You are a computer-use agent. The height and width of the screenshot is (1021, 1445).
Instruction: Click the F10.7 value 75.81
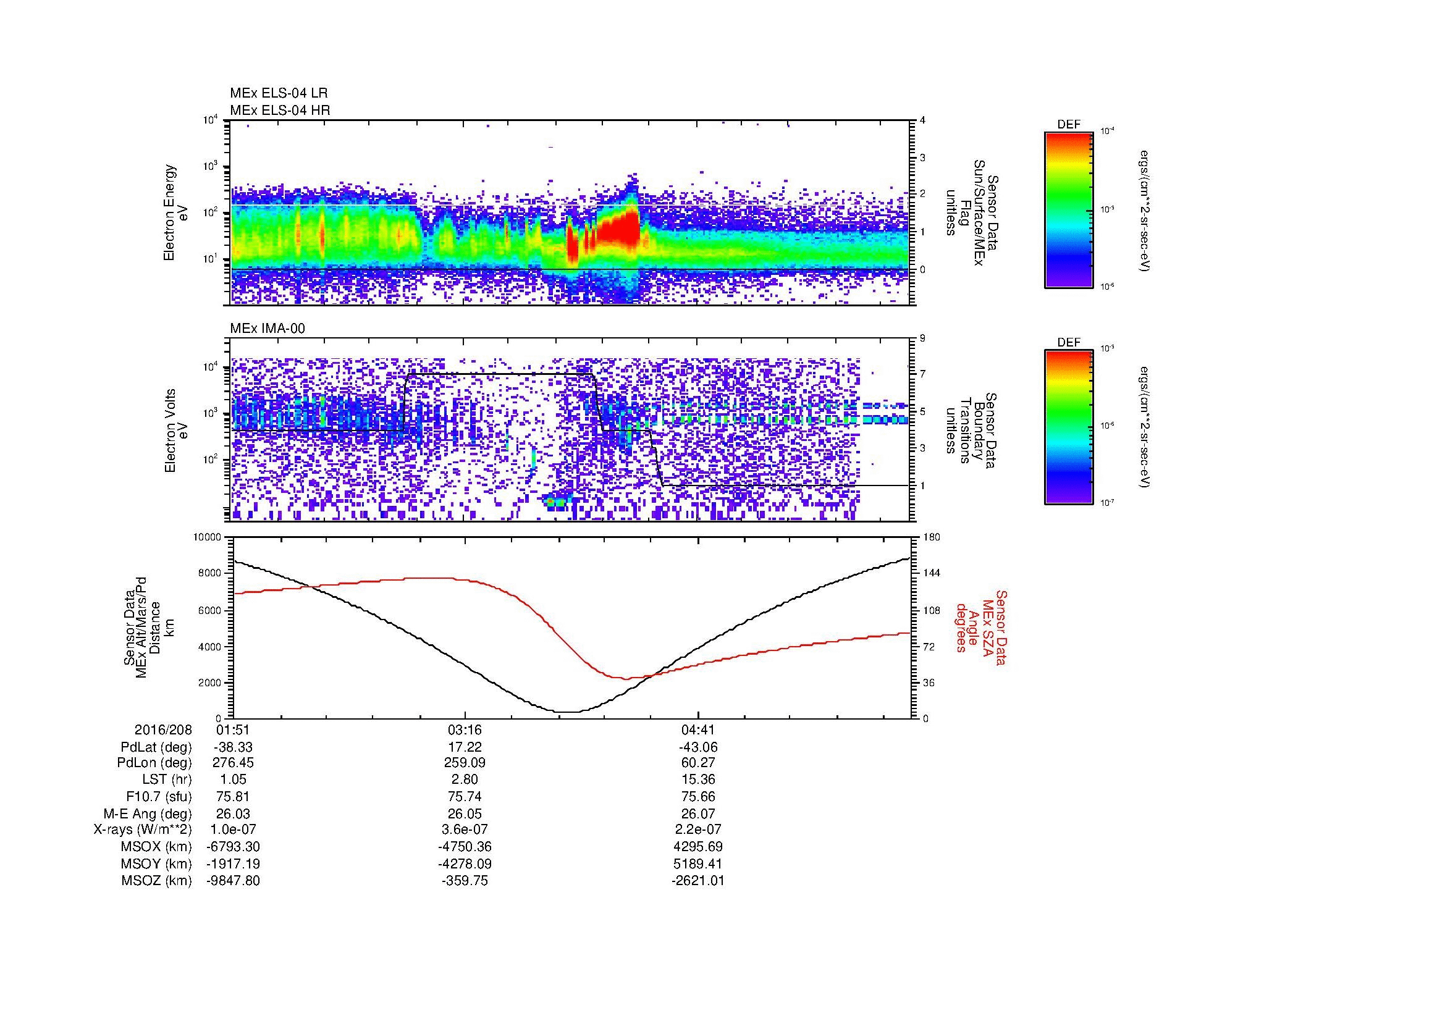click(x=233, y=796)
